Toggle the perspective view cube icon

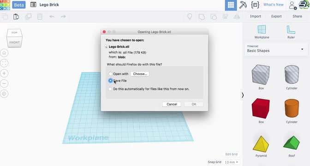(4, 94)
